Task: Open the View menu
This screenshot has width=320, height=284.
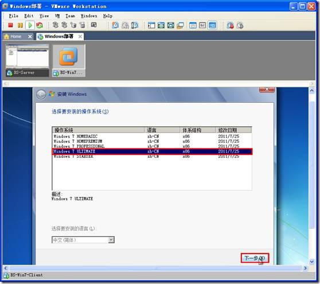Action: pos(44,15)
